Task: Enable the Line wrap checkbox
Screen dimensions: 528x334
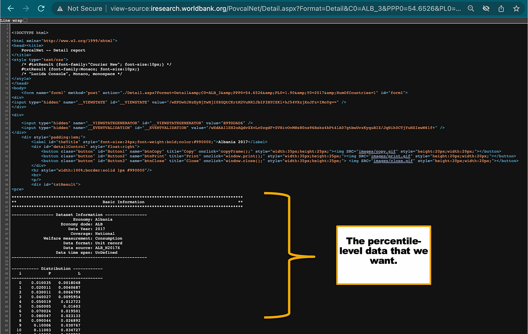Action: tap(25, 20)
